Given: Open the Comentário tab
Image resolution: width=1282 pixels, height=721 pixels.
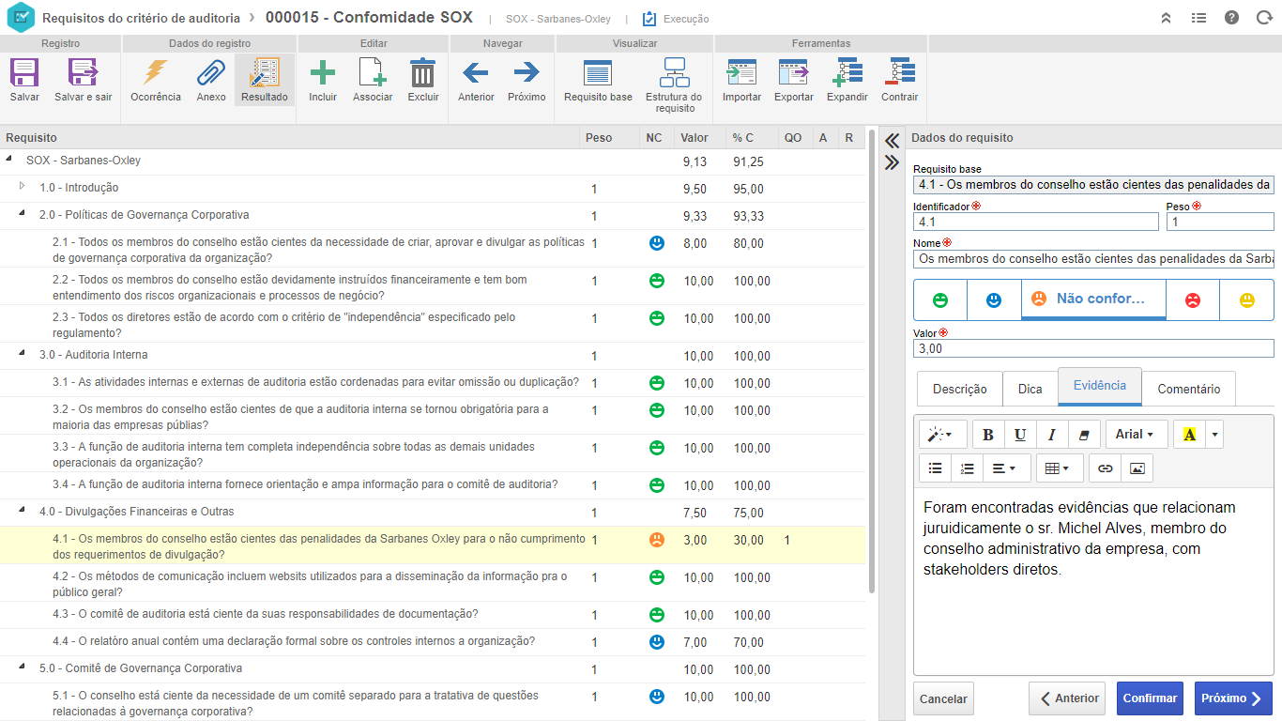Looking at the screenshot, I should click(x=1188, y=389).
